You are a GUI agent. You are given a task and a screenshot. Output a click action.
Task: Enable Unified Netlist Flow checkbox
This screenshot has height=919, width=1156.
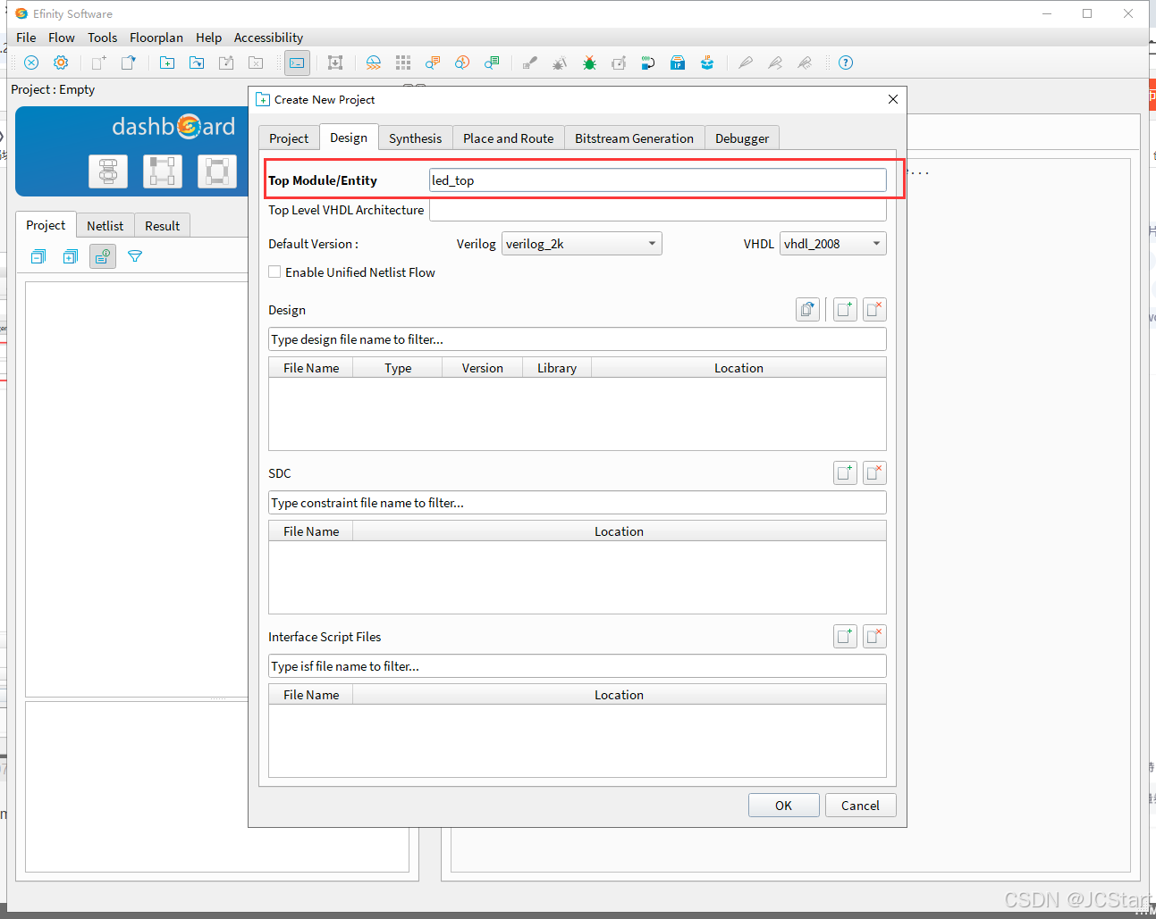pos(274,272)
